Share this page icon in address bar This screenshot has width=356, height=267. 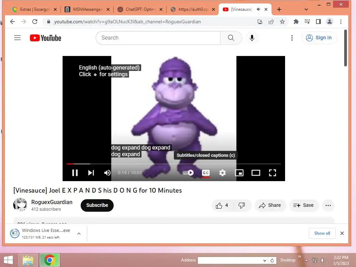point(271,22)
